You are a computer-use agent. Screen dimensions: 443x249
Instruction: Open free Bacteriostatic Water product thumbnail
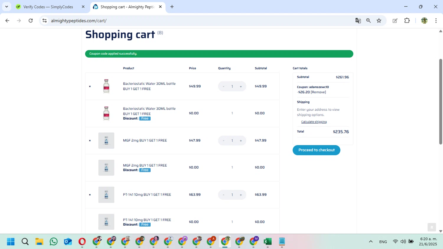click(x=106, y=113)
